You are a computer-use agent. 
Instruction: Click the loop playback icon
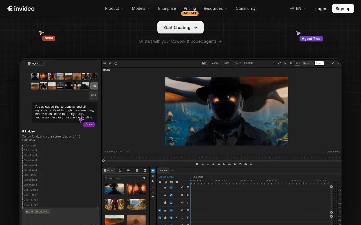(240, 164)
